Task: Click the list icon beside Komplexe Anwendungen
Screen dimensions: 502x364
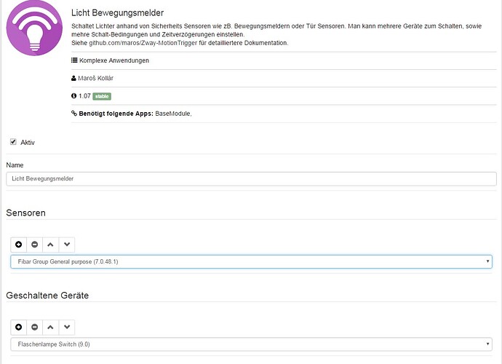Action: (x=74, y=60)
